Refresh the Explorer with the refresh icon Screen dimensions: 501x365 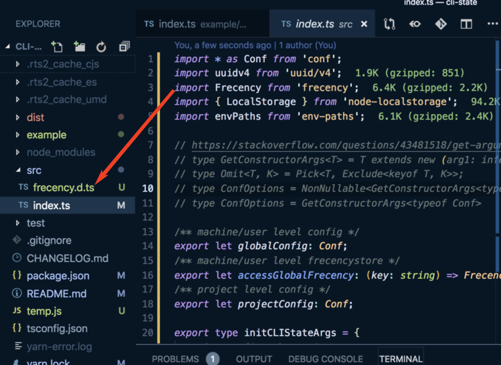click(x=101, y=46)
